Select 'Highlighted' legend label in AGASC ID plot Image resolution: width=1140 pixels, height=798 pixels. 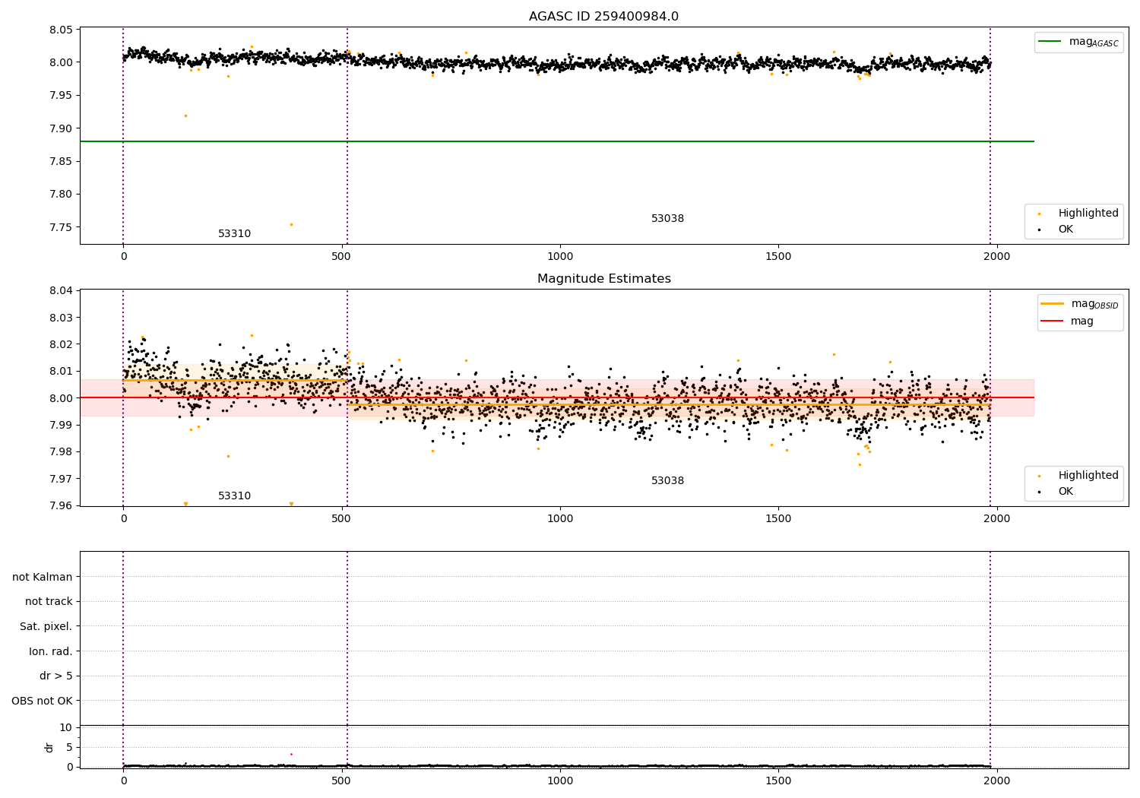[1088, 214]
